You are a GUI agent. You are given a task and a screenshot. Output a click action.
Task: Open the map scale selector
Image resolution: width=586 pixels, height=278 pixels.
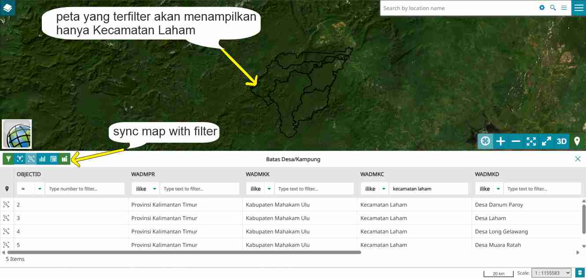point(551,273)
